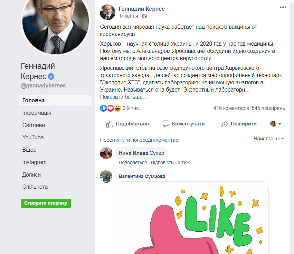Go to the YouTube sidebar section
Image resolution: width=294 pixels, height=254 pixels.
tap(33, 138)
